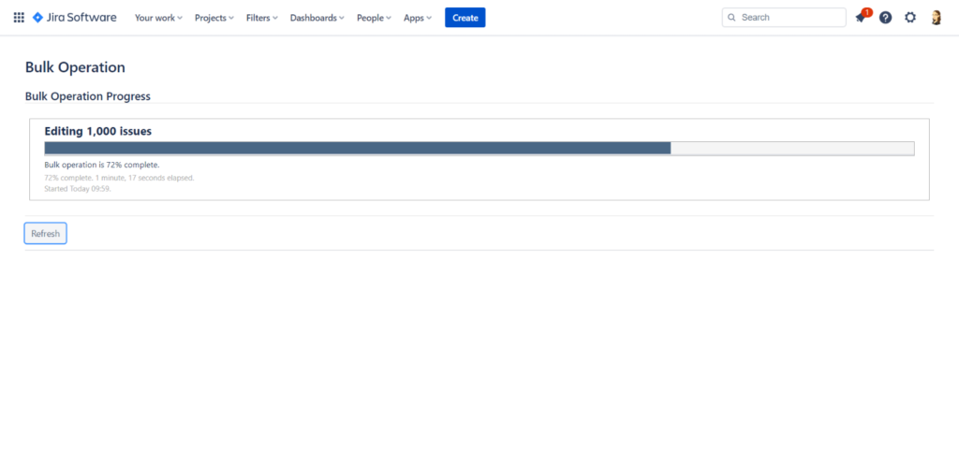Image resolution: width=959 pixels, height=463 pixels.
Task: Expand the Projects dropdown
Action: [214, 18]
